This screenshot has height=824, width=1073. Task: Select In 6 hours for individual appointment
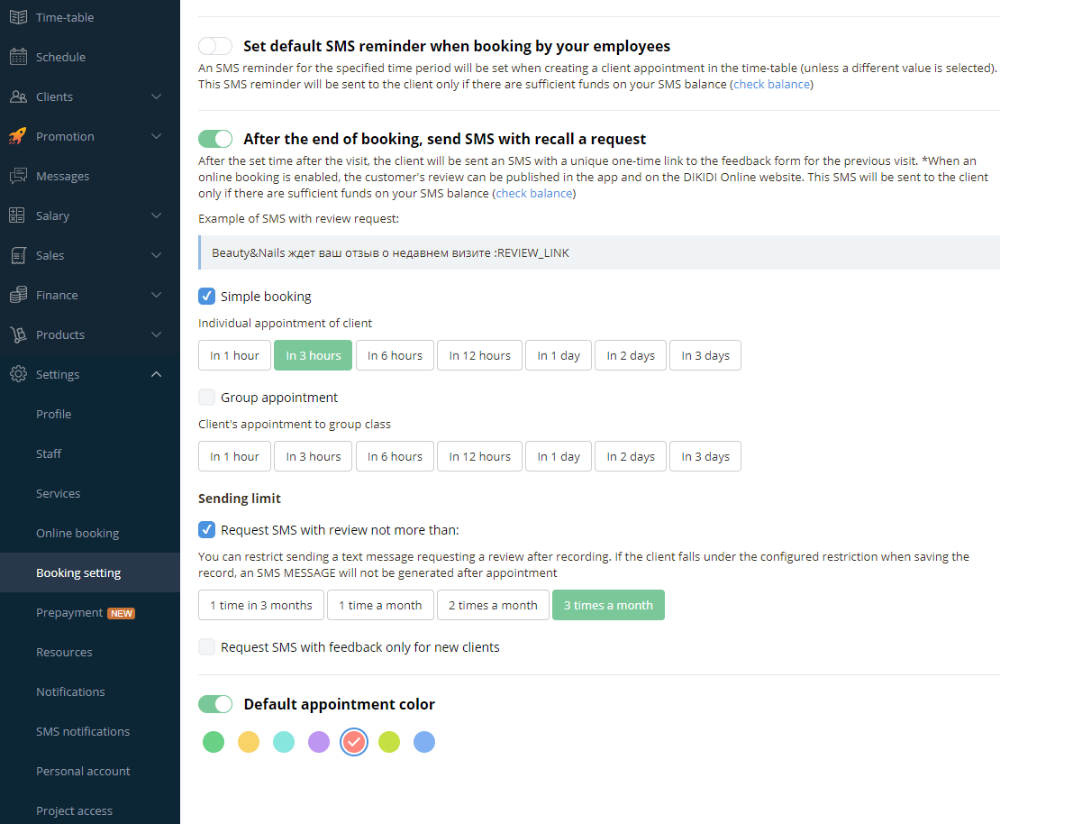coord(395,355)
